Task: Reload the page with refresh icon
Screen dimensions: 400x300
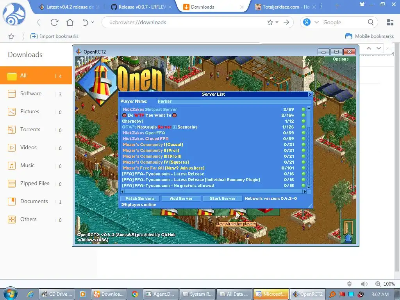Action: (x=54, y=22)
